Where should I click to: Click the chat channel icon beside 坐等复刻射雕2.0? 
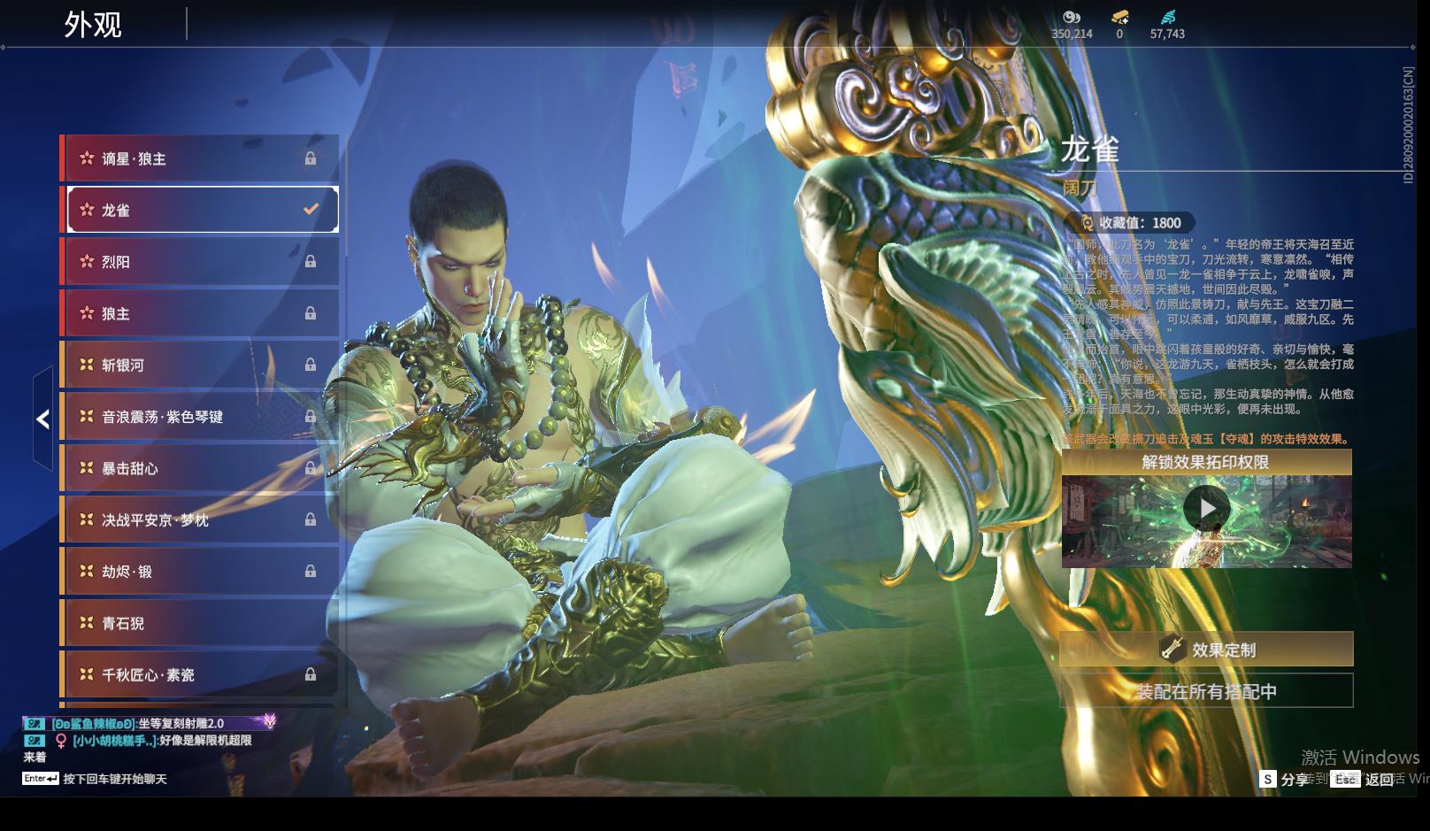35,723
